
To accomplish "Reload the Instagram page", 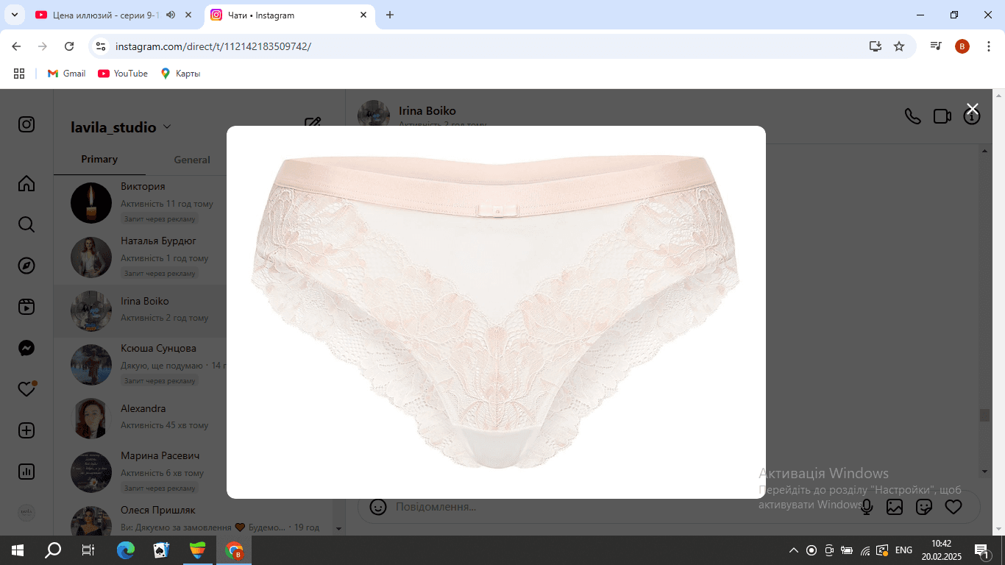I will tap(69, 46).
